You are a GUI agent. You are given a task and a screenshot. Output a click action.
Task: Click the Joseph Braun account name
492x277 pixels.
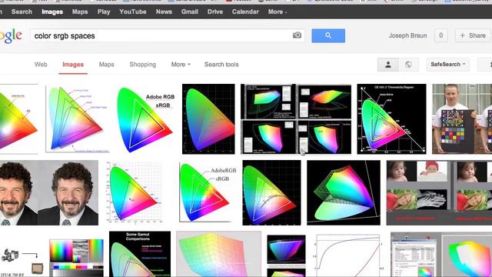[x=407, y=35]
